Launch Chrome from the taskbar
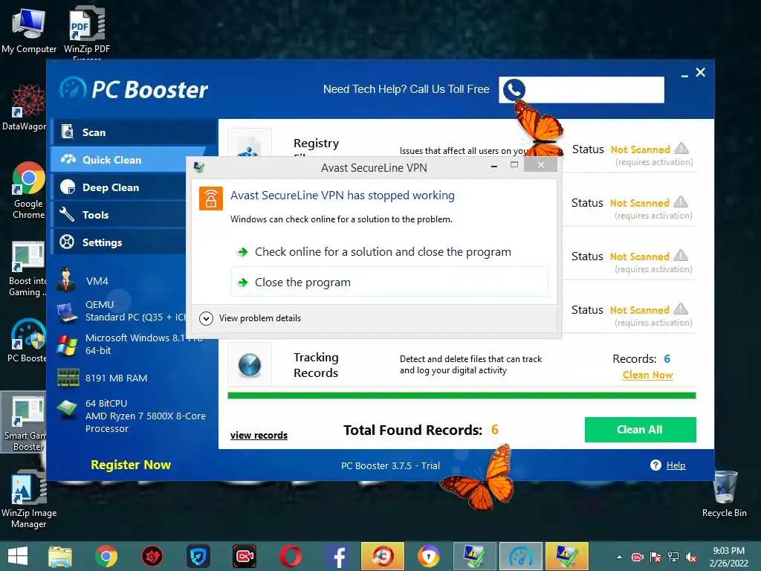Viewport: 761px width, 571px height. pyautogui.click(x=106, y=556)
